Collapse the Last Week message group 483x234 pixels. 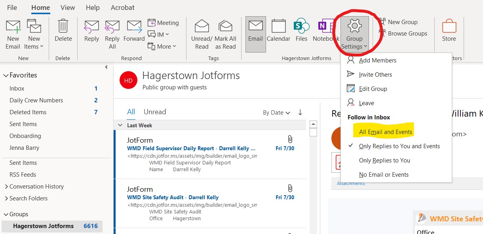[x=120, y=125]
